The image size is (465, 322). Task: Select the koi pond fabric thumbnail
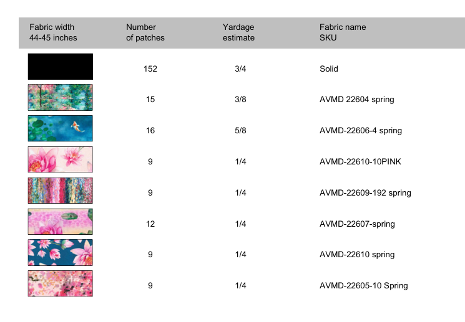click(x=60, y=129)
